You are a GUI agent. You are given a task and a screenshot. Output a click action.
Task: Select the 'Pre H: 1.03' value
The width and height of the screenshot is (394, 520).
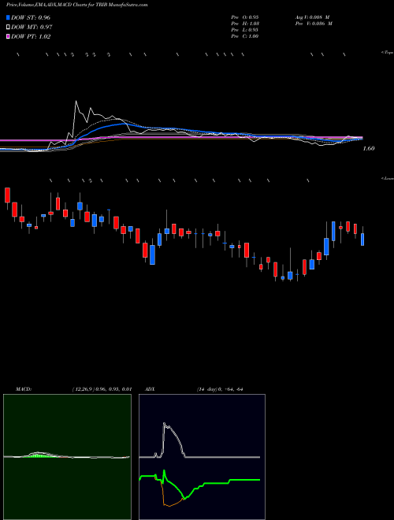click(245, 24)
